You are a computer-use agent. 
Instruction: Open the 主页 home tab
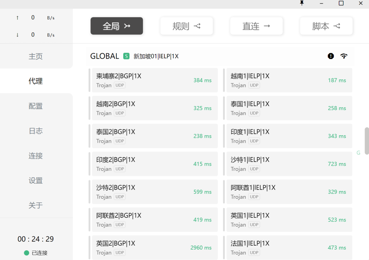(x=36, y=56)
